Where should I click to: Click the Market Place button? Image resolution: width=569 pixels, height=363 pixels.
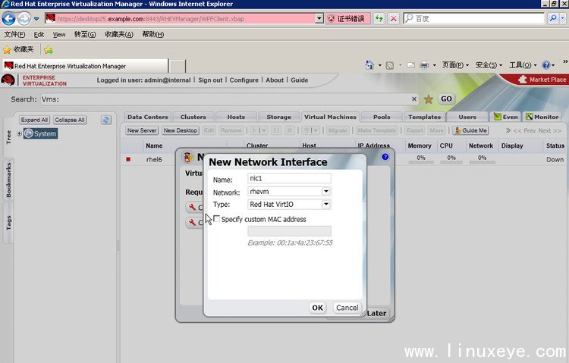click(542, 80)
